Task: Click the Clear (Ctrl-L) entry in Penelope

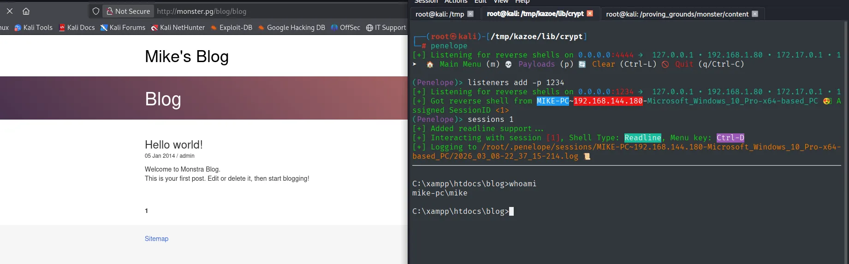Action: (624, 64)
